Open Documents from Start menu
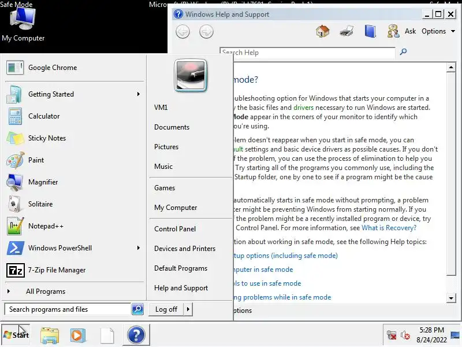 coord(172,127)
